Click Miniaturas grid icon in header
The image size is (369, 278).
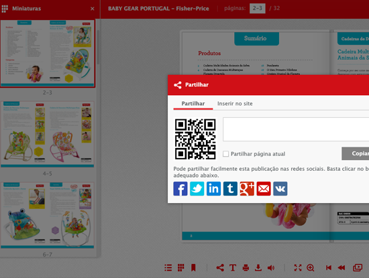click(5, 9)
